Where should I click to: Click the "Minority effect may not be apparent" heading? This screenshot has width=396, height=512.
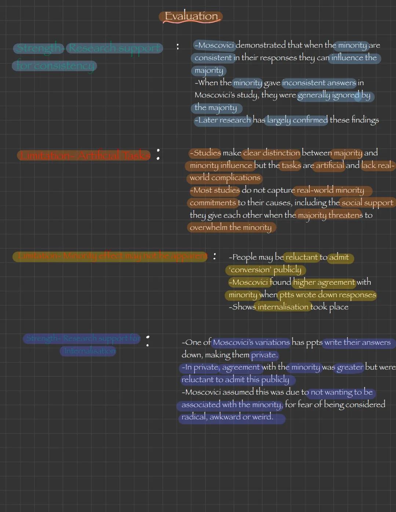pyautogui.click(x=110, y=256)
